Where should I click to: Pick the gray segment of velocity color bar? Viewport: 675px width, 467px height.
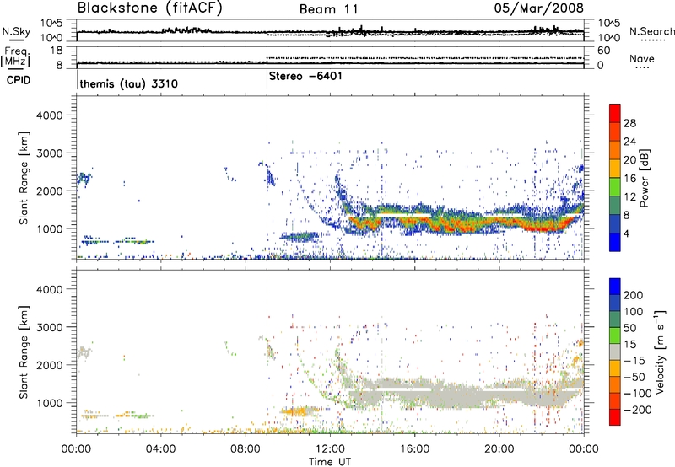(615, 352)
